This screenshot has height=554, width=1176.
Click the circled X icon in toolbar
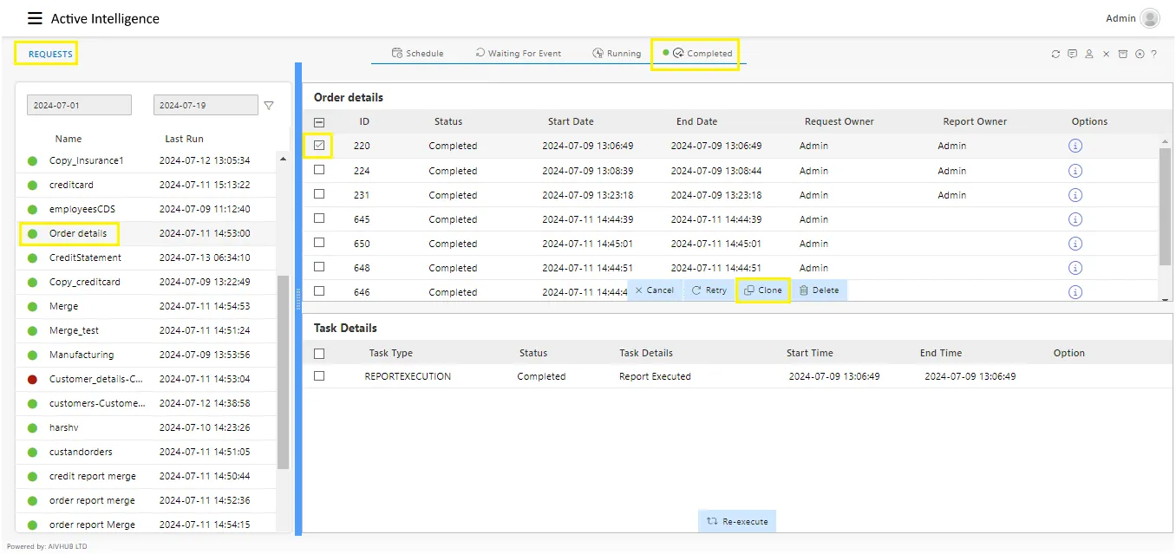pyautogui.click(x=1140, y=54)
